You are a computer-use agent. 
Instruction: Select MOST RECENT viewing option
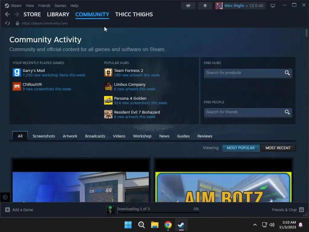coord(278,148)
